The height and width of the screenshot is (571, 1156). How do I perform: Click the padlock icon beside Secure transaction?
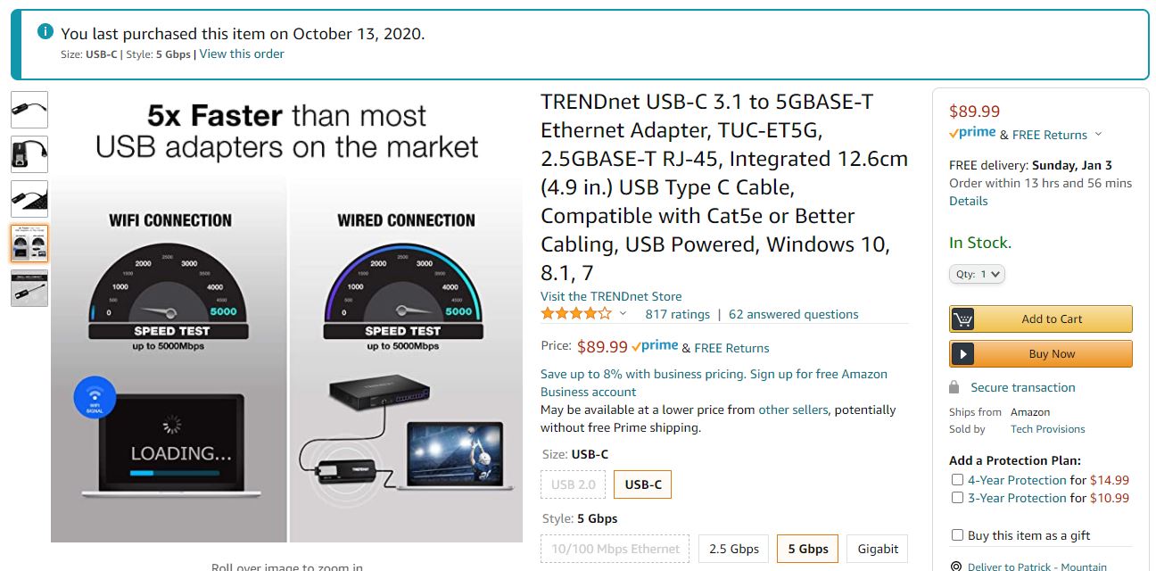[954, 387]
